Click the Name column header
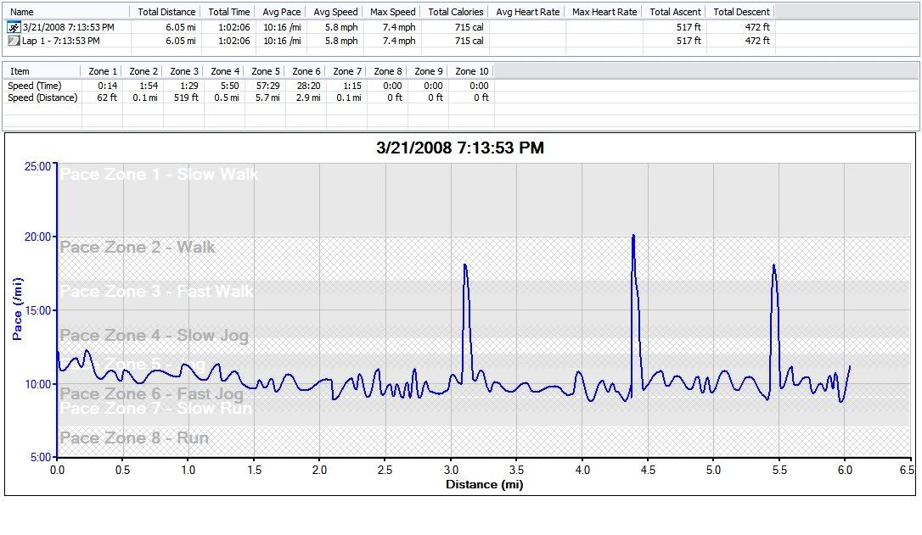The image size is (922, 535). coord(23,12)
